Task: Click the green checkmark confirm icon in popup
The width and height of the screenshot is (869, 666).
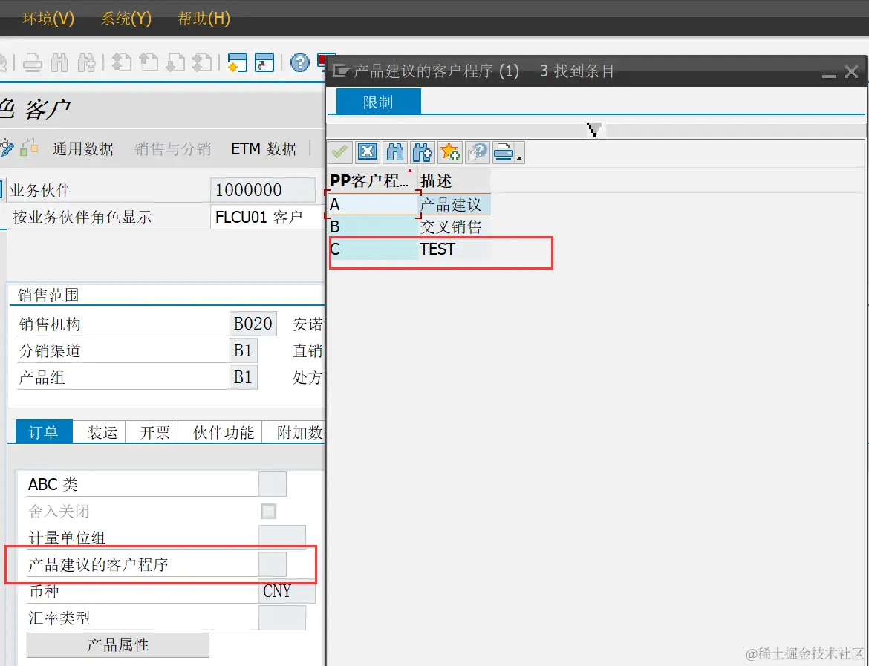Action: (339, 151)
